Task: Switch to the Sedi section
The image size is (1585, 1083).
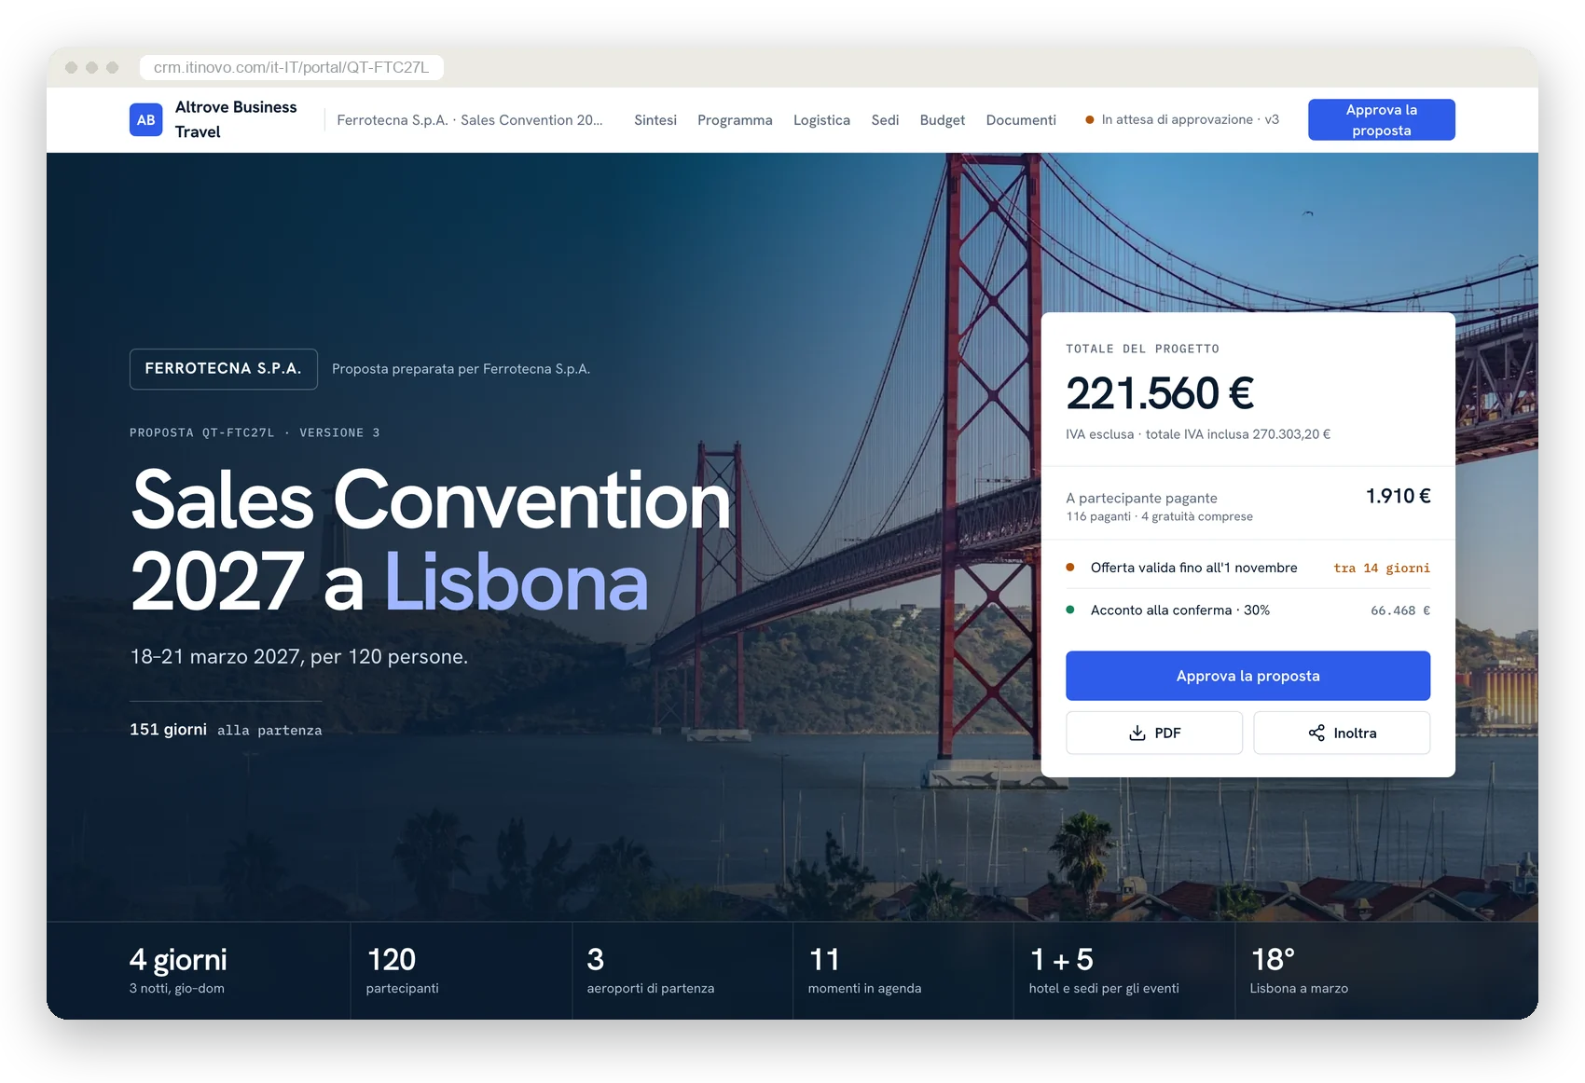Action: 885,119
